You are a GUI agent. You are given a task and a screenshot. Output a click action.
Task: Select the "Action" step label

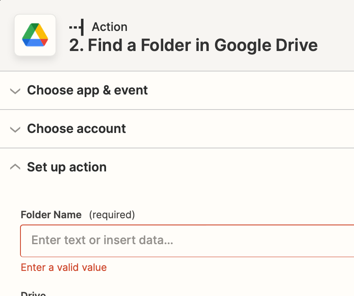[109, 27]
